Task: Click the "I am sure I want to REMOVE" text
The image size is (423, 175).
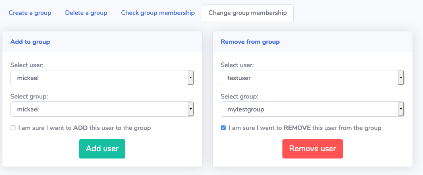Action: point(305,128)
